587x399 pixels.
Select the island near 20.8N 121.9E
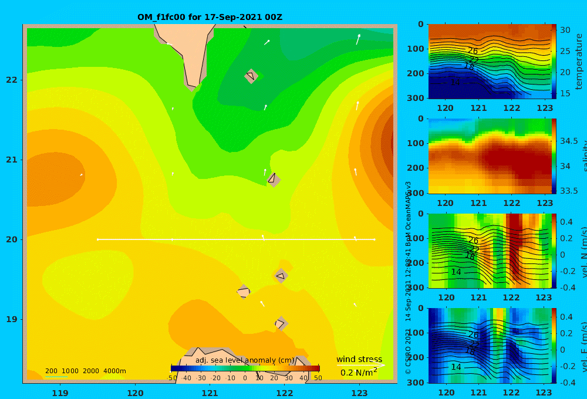(274, 179)
